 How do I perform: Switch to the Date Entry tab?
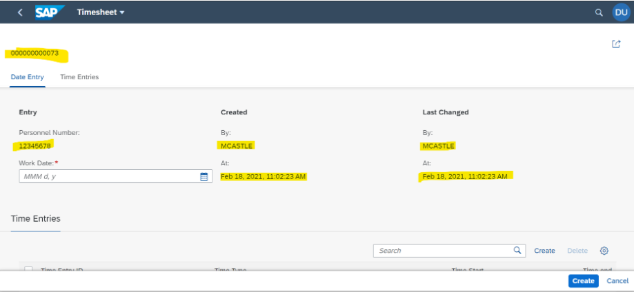[28, 76]
